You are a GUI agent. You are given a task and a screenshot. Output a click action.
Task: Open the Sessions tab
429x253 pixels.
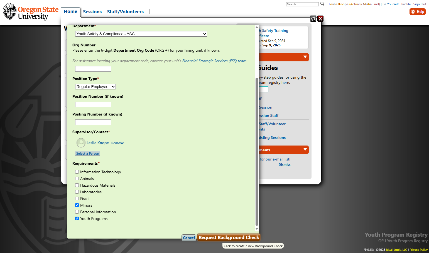pos(92,12)
